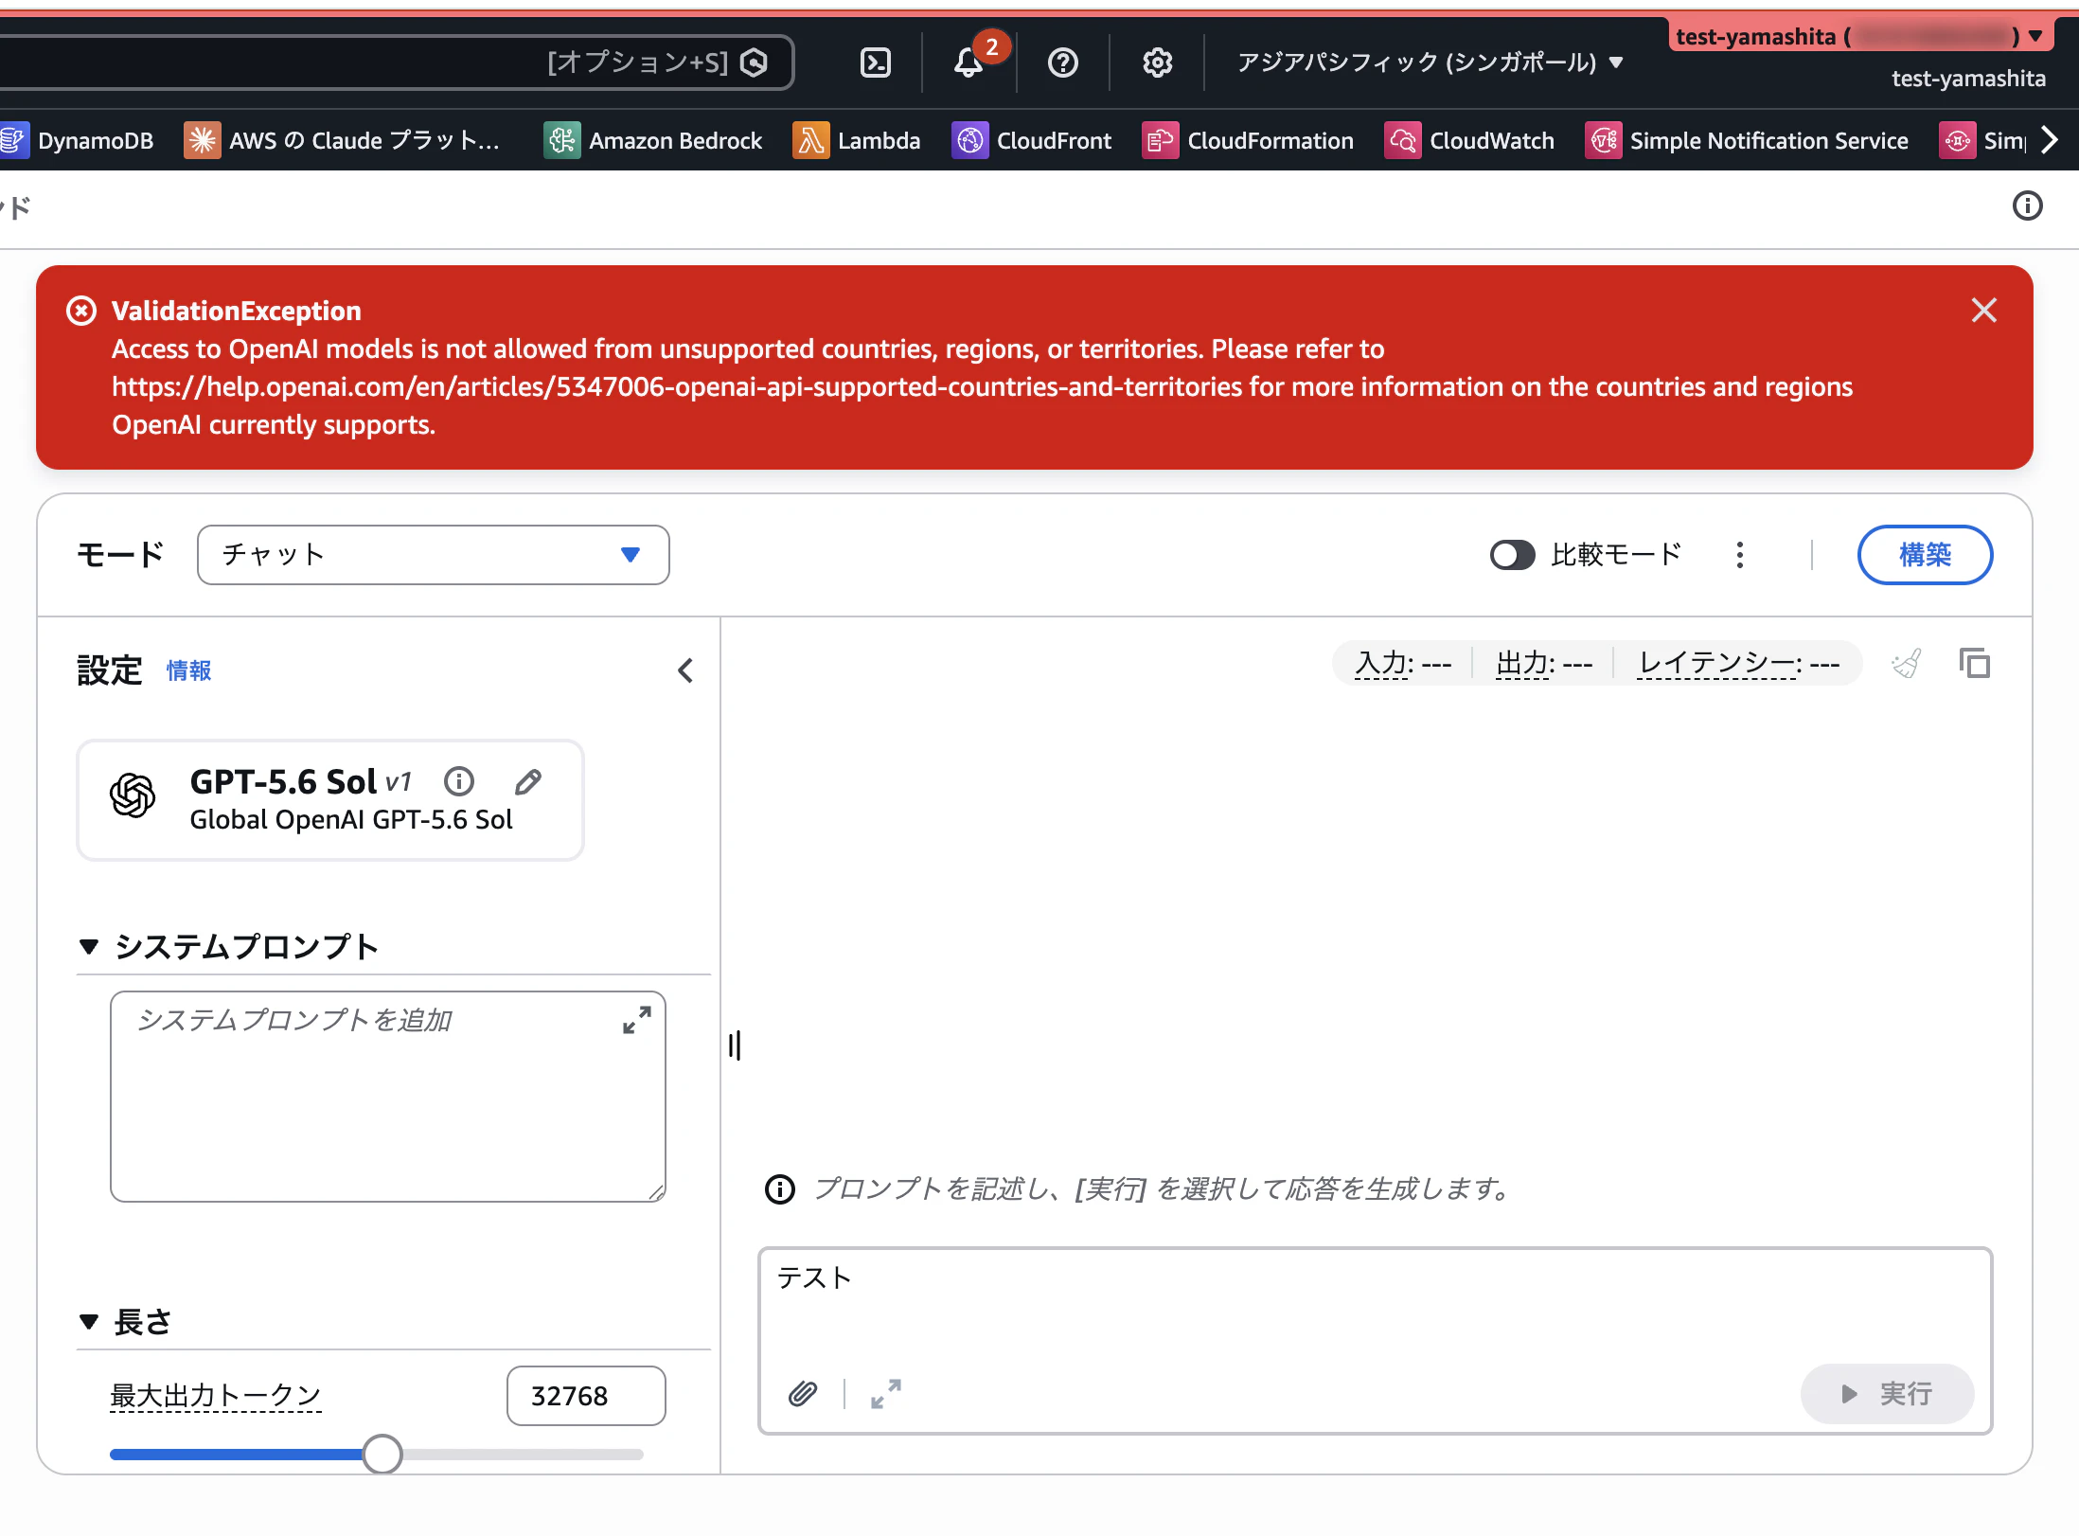Click the レイテンシー: --- metric
Screen dimensions: 2079x1536
[1739, 663]
